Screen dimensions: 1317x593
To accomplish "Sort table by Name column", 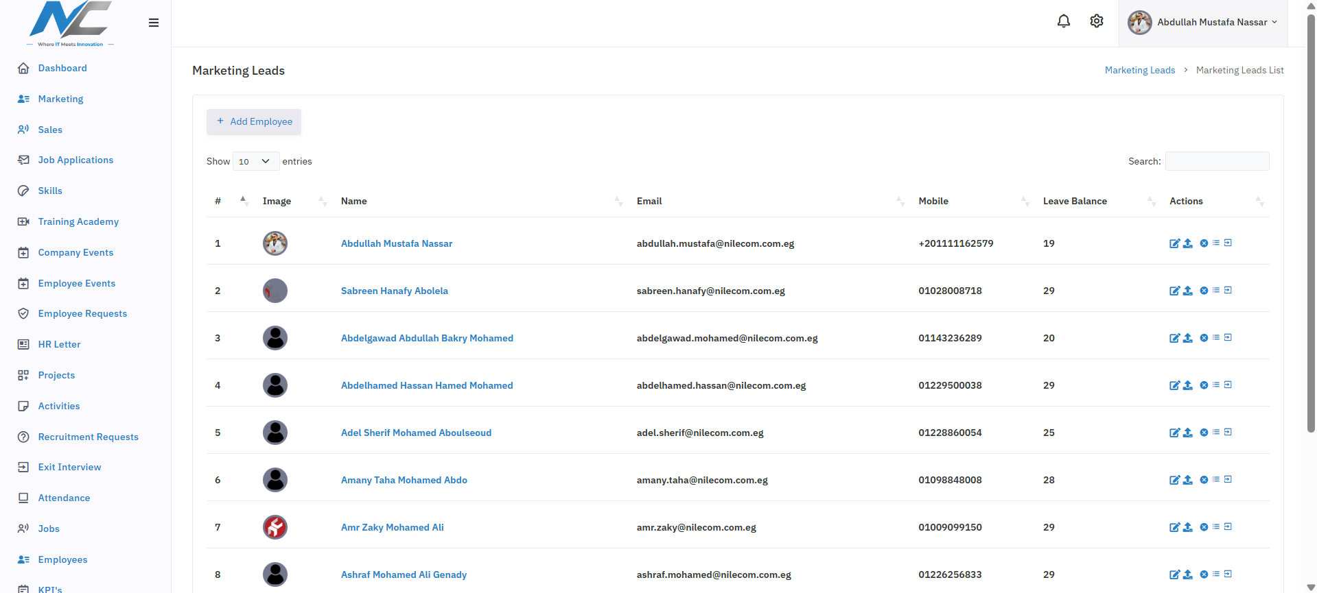I will (480, 201).
